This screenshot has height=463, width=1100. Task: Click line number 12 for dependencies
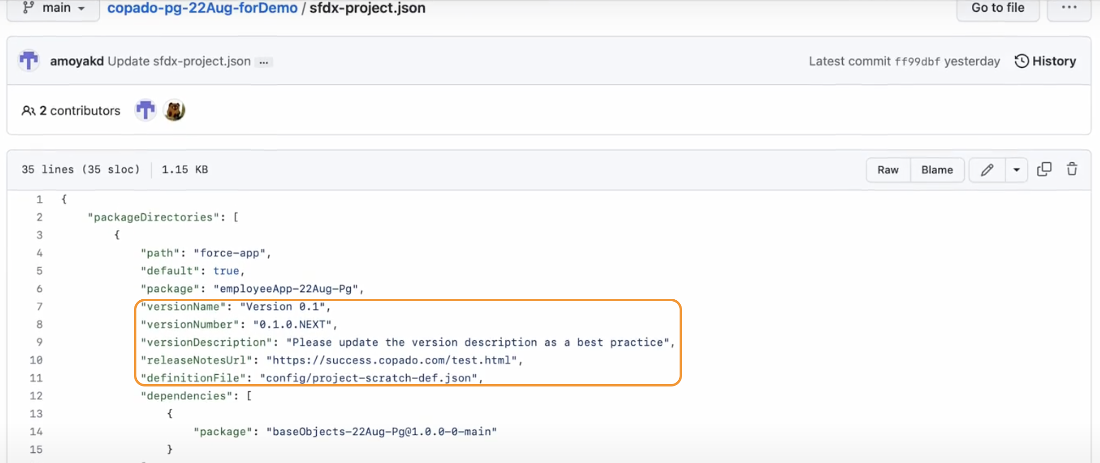pyautogui.click(x=37, y=396)
